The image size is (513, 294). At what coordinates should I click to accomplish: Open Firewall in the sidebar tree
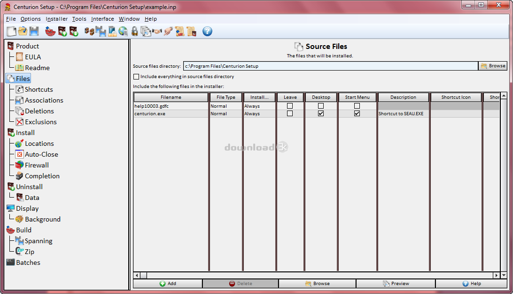coord(32,165)
